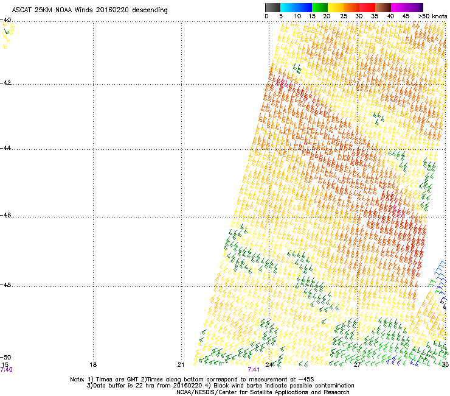
Task: Click the longitude label 18
Action: [x=93, y=365]
